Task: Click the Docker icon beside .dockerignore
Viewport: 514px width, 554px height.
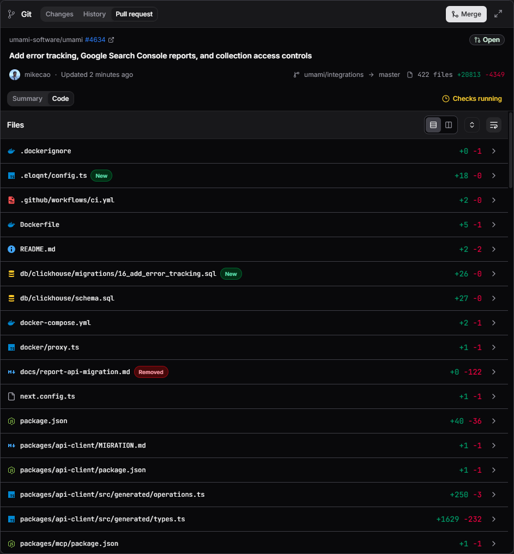Action: [11, 151]
